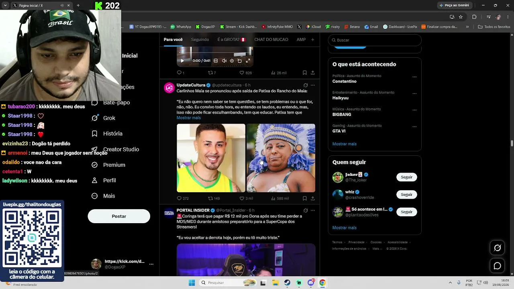Ask Grok about the PORTAL INSIDER post

point(306,210)
